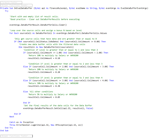Click the For Each sourceCell loop line
The width and height of the screenshot is (150, 138).
58,33
